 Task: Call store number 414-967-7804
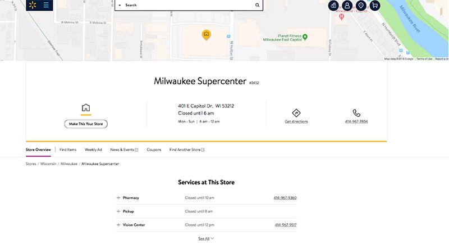click(356, 121)
